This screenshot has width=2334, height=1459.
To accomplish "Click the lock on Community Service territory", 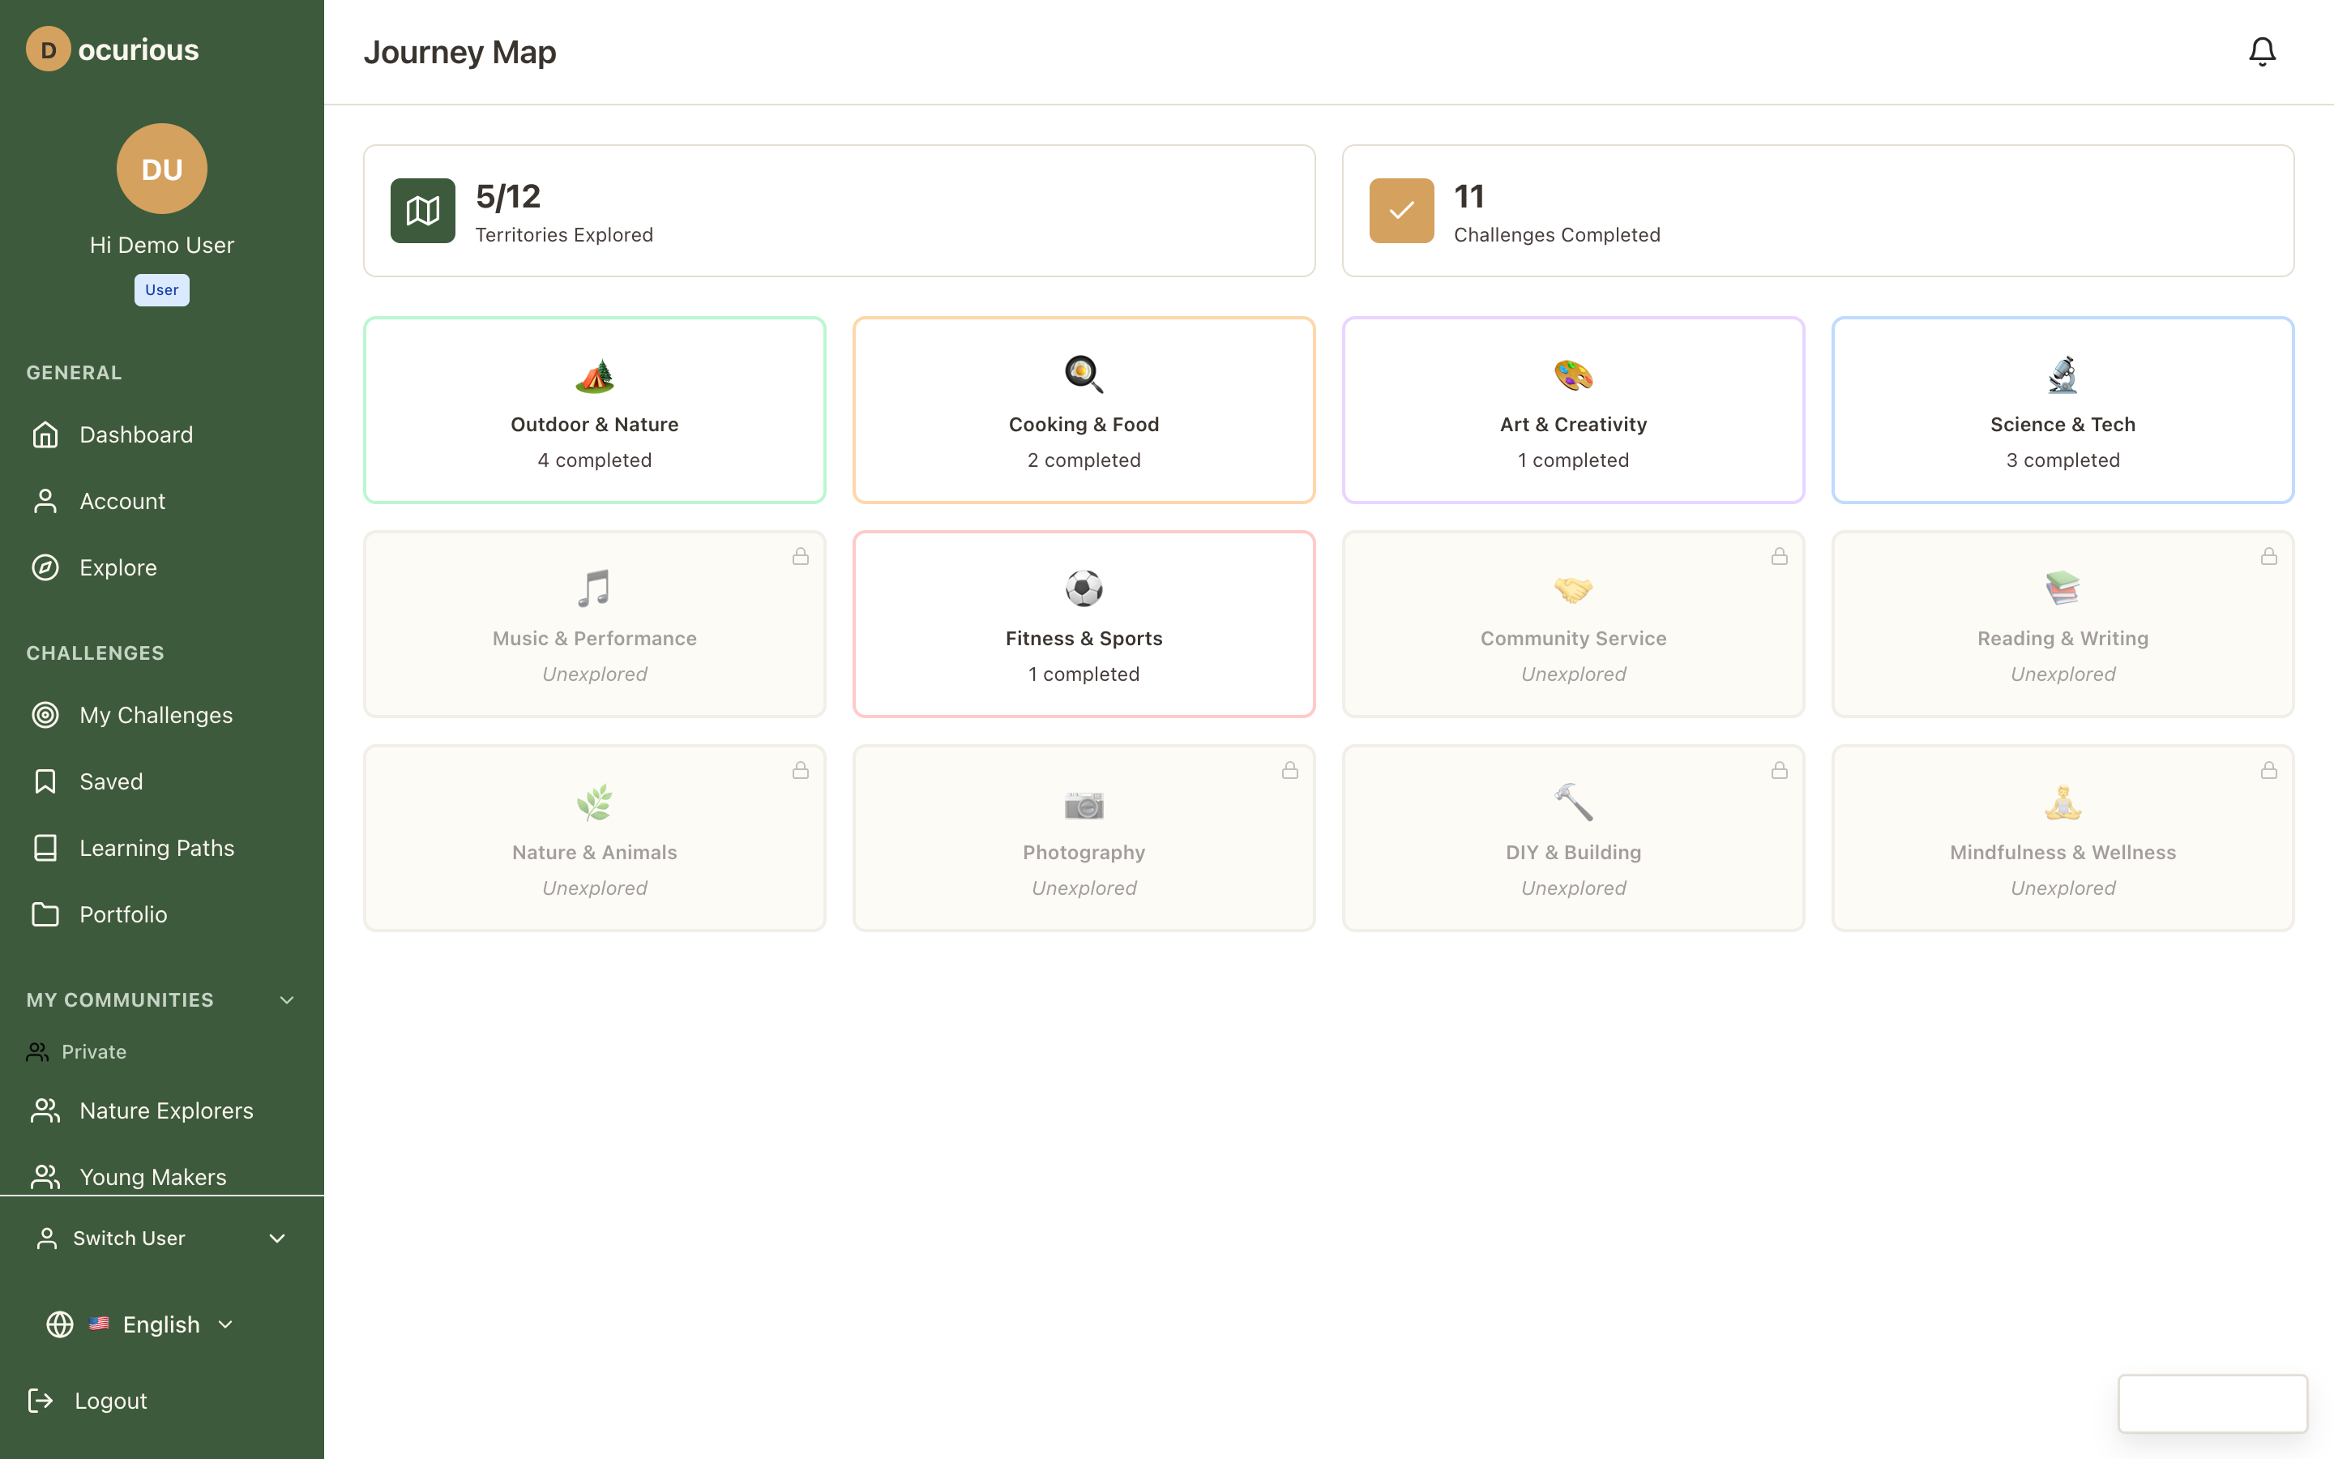I will click(x=1780, y=556).
